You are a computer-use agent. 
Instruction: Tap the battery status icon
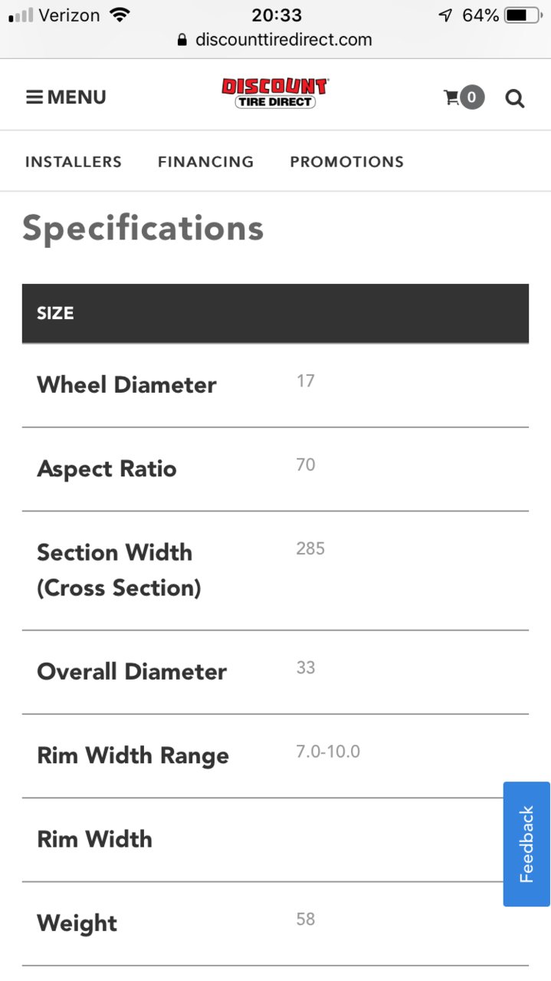point(523,15)
